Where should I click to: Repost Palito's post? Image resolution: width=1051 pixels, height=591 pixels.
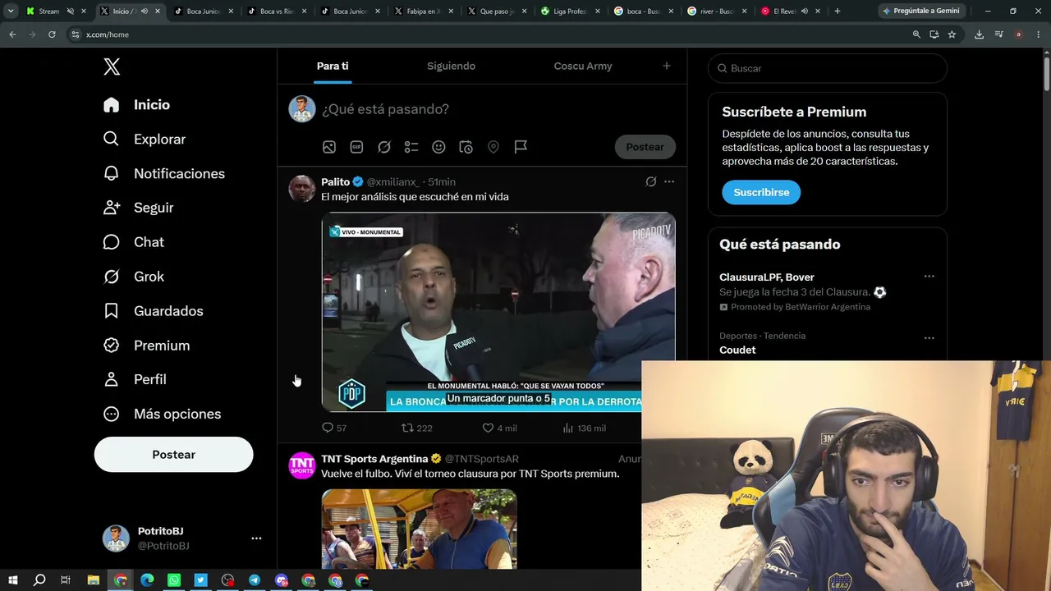tap(416, 428)
